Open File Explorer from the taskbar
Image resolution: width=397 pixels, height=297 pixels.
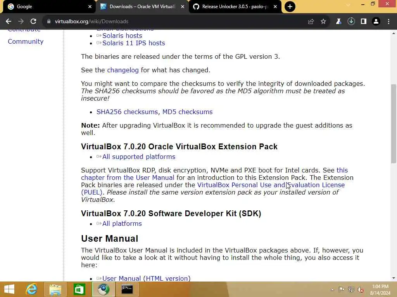click(55, 289)
